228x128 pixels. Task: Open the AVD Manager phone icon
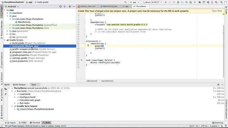[x=212, y=2]
